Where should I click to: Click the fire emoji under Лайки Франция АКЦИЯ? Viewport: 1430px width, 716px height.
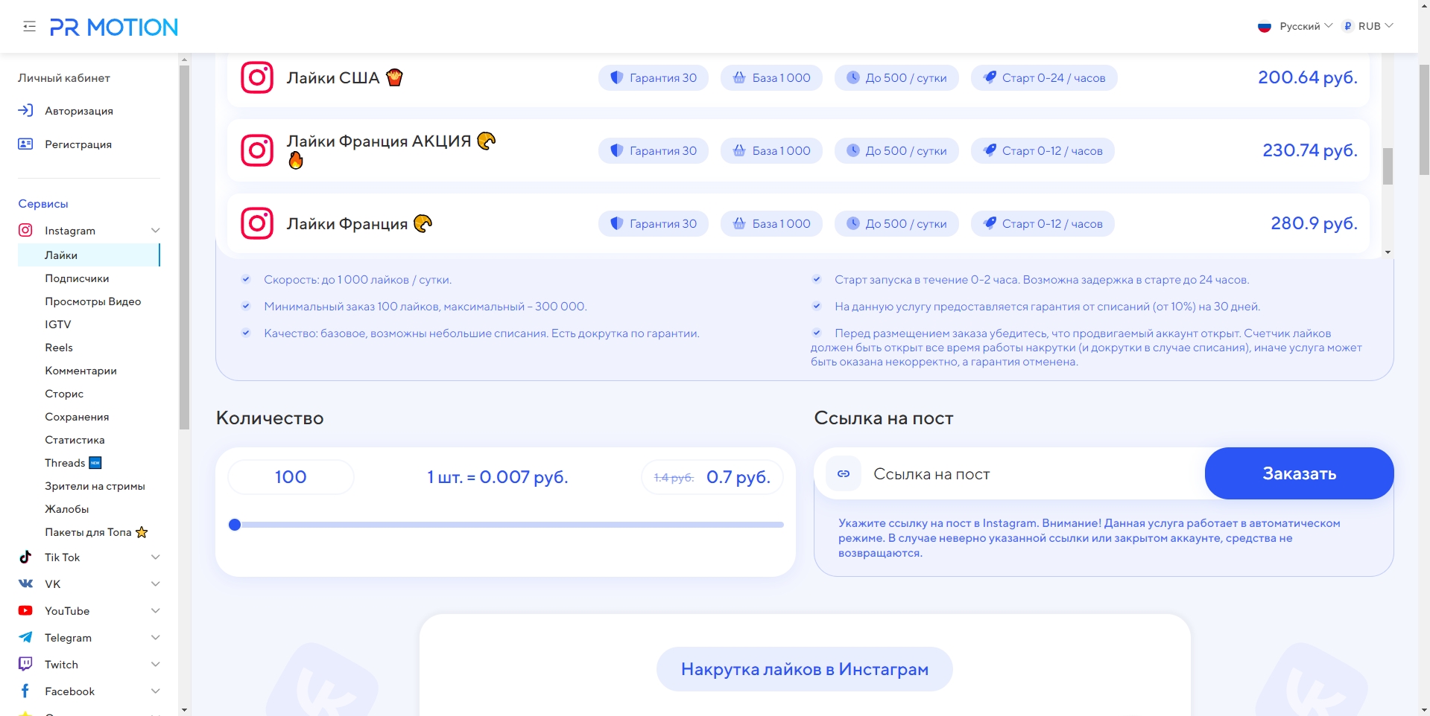pos(296,161)
